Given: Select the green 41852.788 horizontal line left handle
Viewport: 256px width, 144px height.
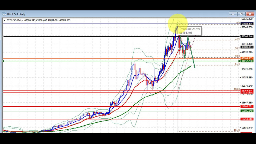Looking at the screenshot, I should pyautogui.click(x=3, y=61).
